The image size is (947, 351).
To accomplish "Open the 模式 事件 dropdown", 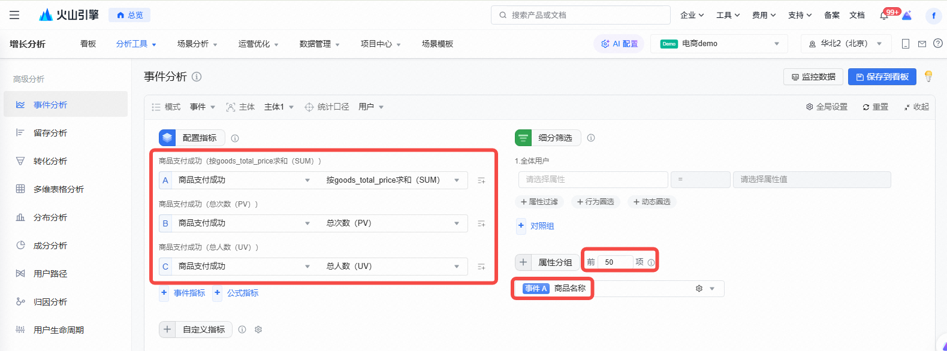I will click(203, 107).
